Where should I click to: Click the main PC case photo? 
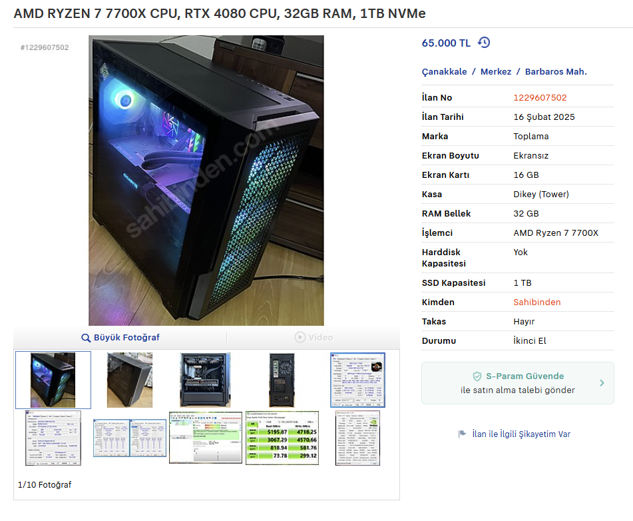coord(206,181)
